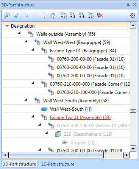This screenshot has width=139, height=169.
Task: Click horizontal scrollbar left arrow
Action: coord(5,155)
